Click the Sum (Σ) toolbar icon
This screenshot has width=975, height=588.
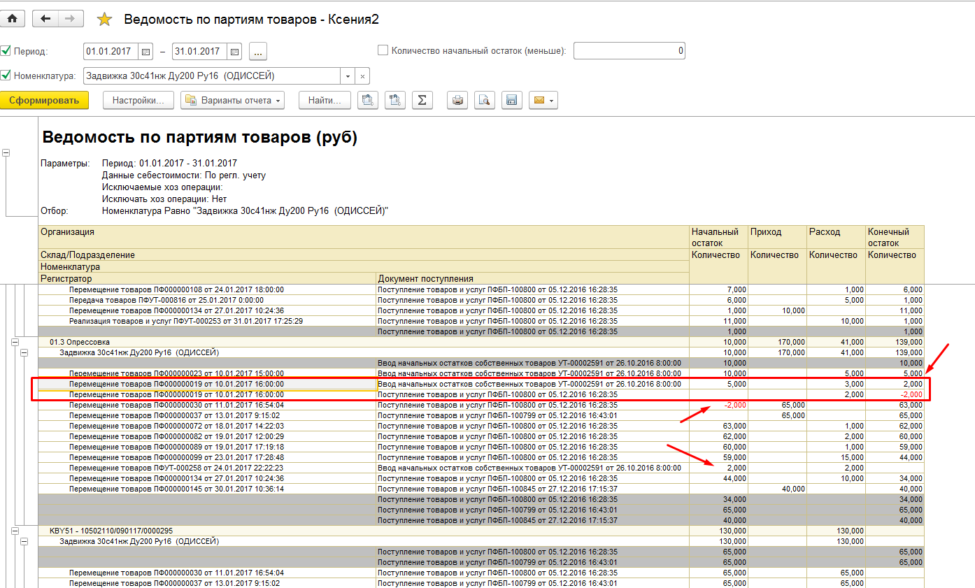[x=421, y=101]
